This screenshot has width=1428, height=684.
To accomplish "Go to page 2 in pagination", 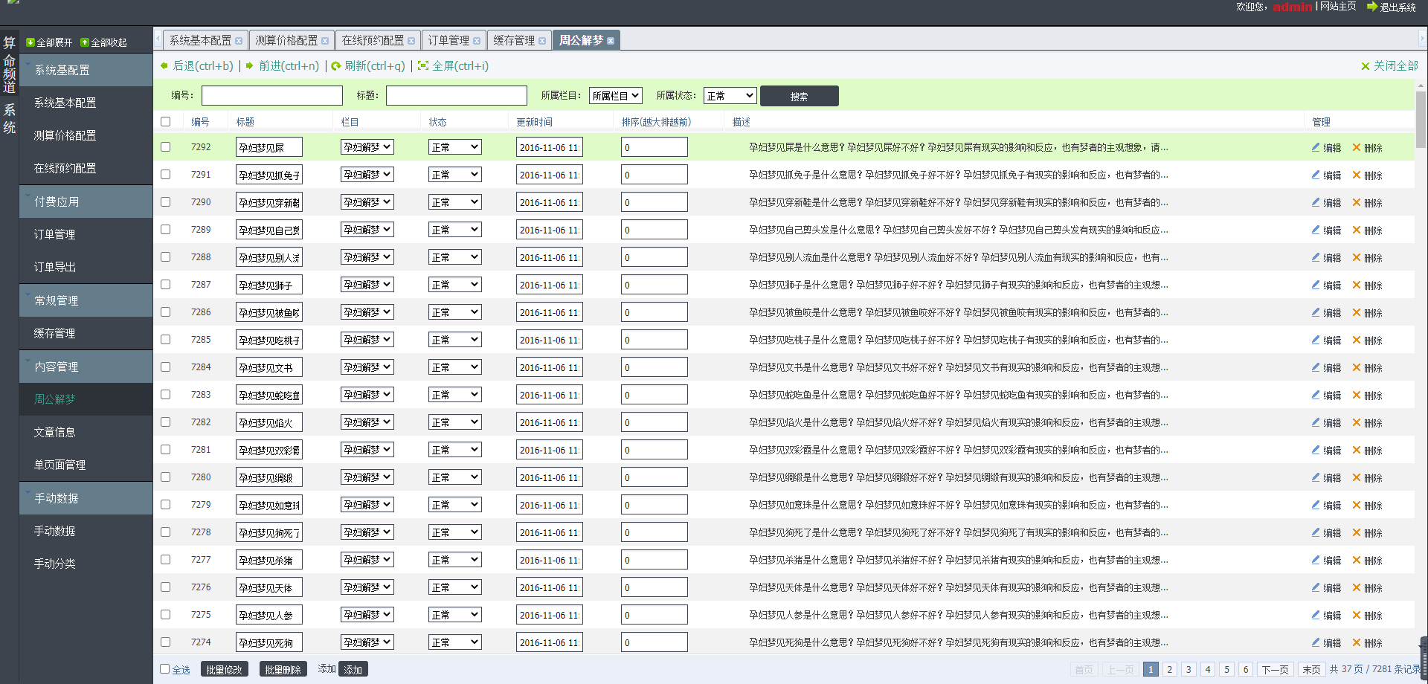I will click(x=1169, y=669).
